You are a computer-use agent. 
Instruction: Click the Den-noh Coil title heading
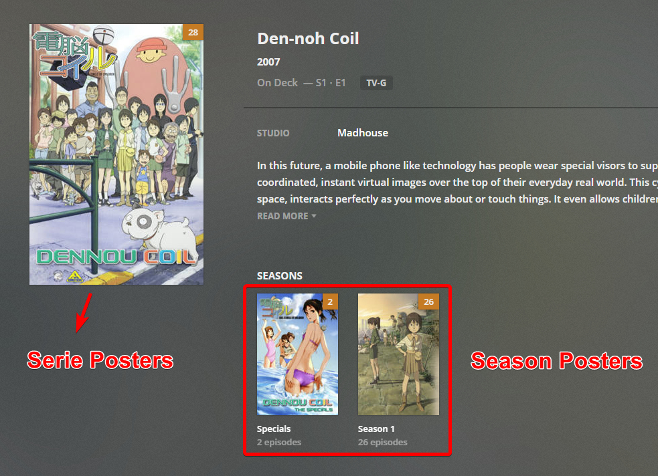pyautogui.click(x=308, y=39)
